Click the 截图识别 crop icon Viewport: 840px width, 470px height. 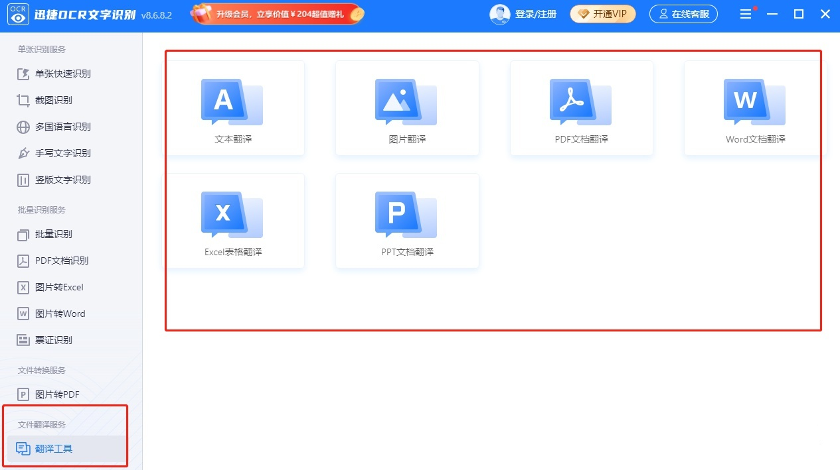[x=23, y=100]
